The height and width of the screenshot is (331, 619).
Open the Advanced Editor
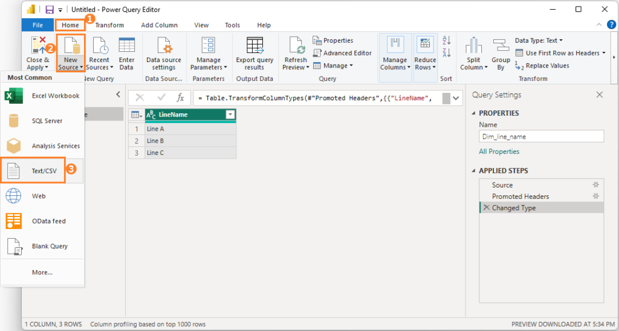342,53
